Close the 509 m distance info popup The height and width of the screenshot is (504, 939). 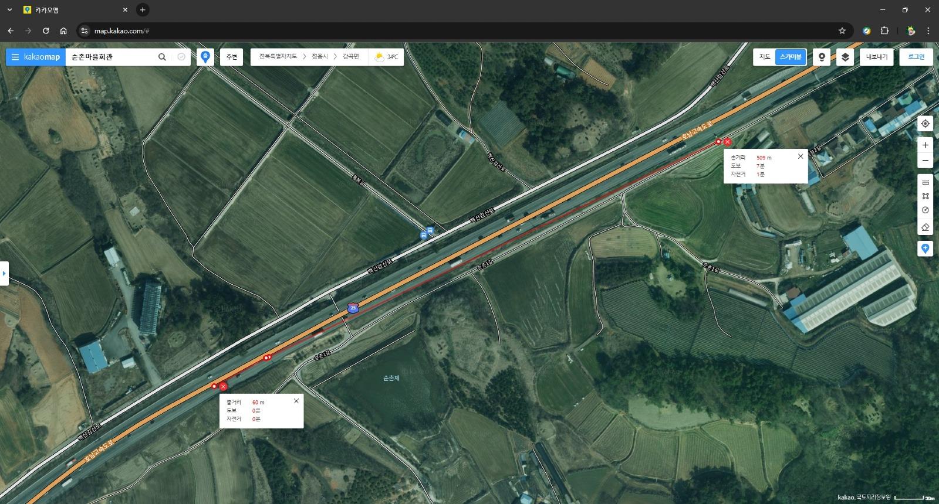800,156
